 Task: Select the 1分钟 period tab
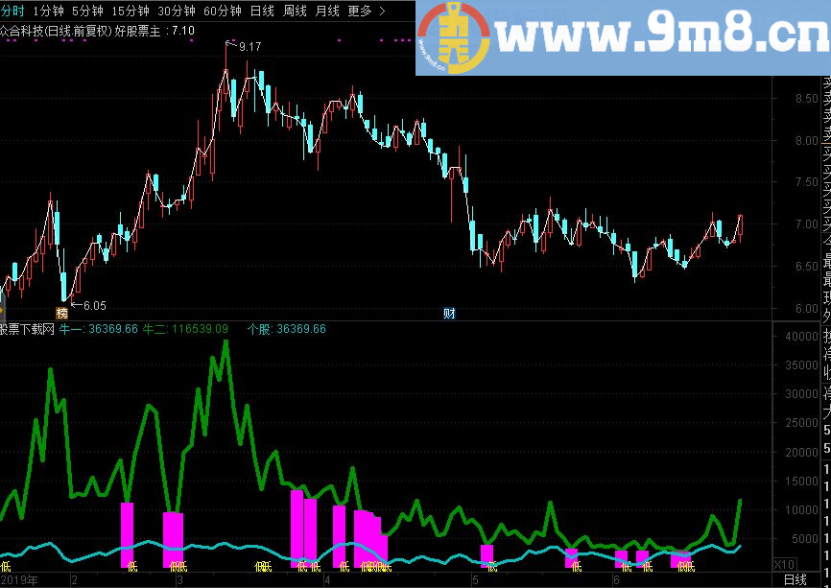click(x=48, y=11)
